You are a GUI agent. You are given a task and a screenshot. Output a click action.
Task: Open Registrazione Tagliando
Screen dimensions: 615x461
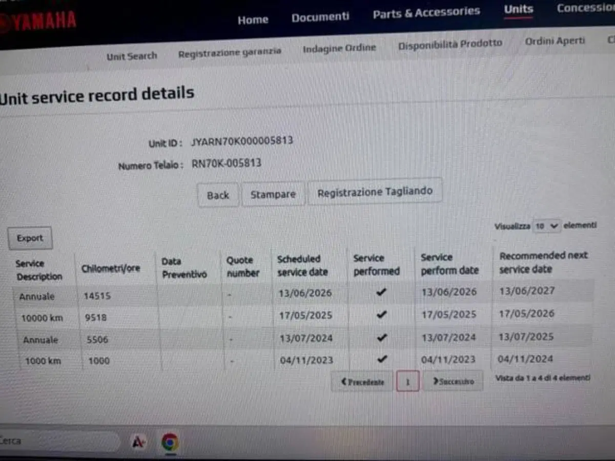point(375,192)
